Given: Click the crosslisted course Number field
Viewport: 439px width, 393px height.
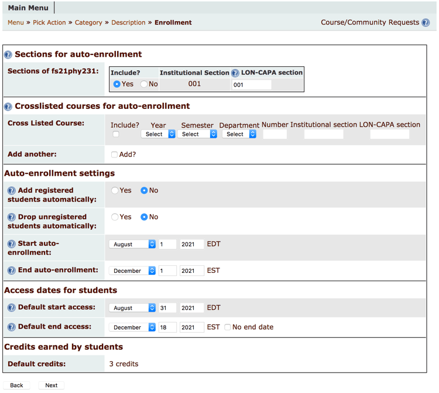Looking at the screenshot, I should pos(275,134).
